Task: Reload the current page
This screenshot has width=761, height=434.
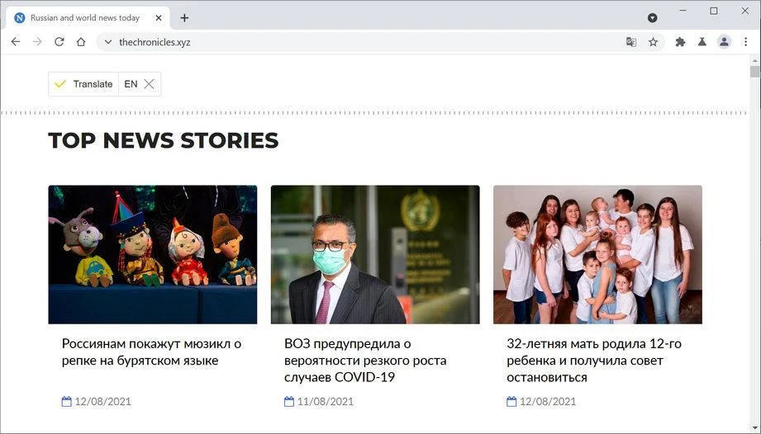Action: pyautogui.click(x=59, y=42)
